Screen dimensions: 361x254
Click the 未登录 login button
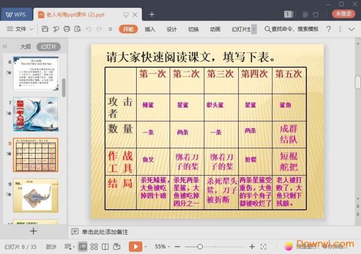[x=343, y=13]
